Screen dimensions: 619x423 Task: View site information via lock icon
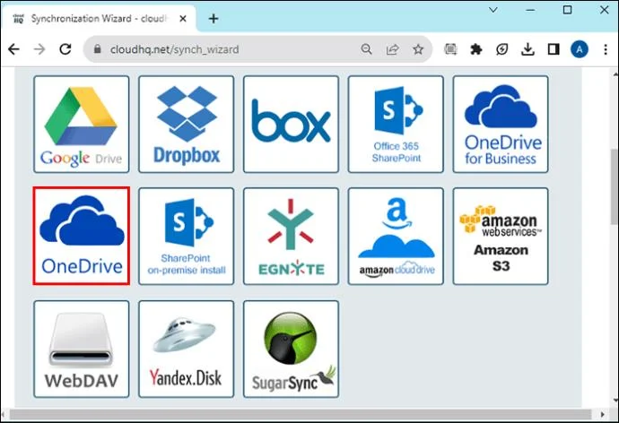[x=98, y=49]
